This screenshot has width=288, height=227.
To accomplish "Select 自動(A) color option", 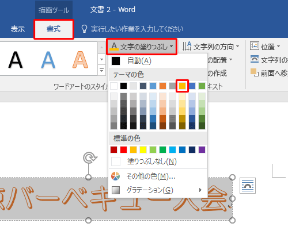I will pos(157,61).
